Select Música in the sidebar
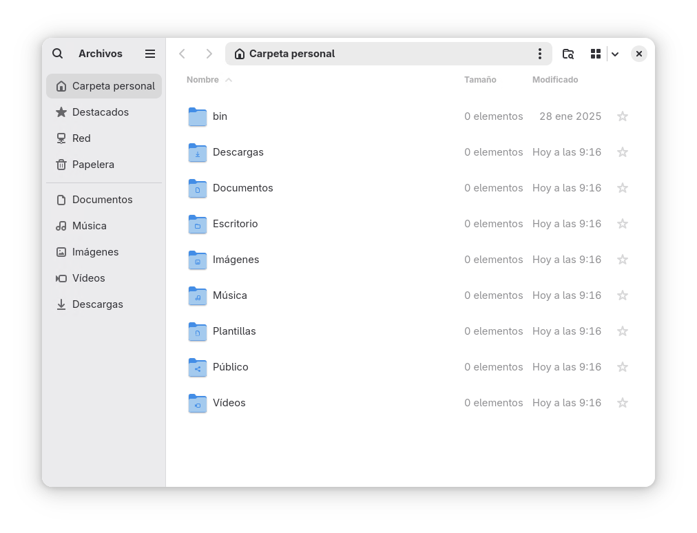697x533 pixels. (x=89, y=225)
